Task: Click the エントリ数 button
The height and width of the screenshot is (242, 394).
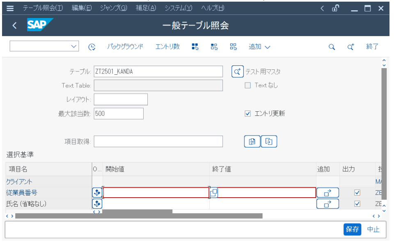Action: tap(167, 47)
